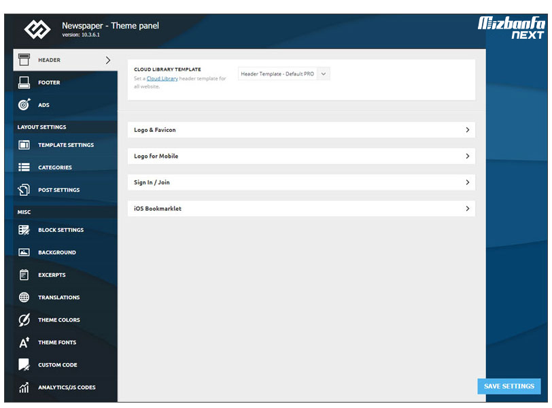Click the Ads target icon

[24, 105]
